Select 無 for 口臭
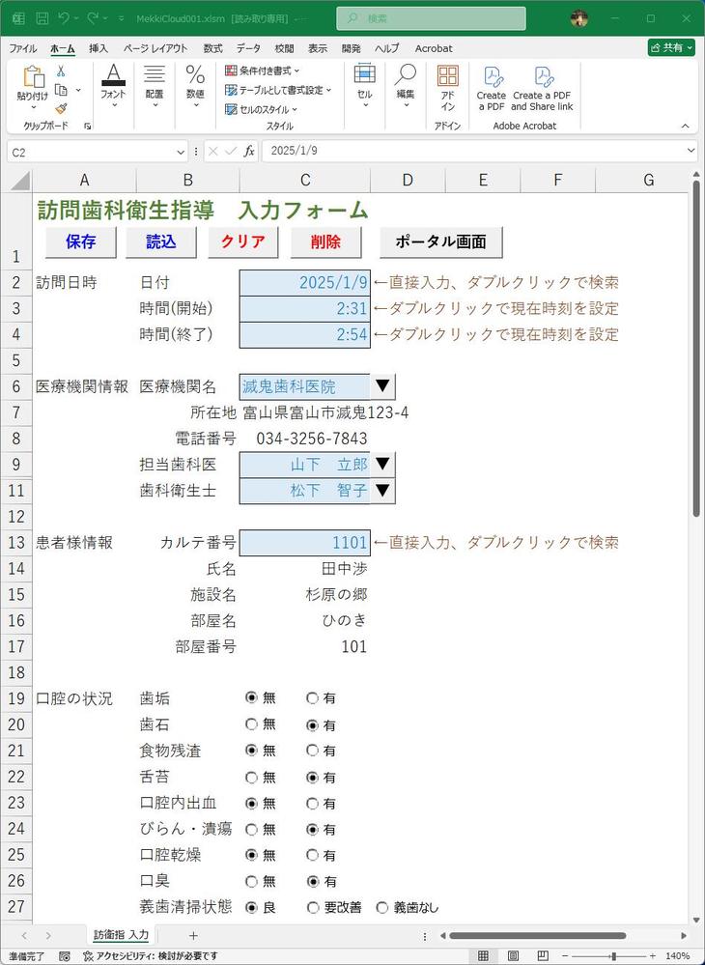 pos(251,882)
